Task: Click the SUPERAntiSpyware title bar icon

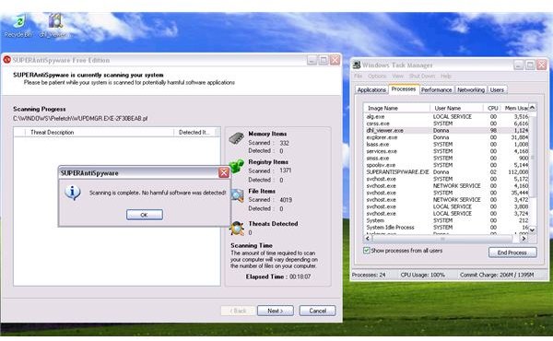Action: (7, 60)
